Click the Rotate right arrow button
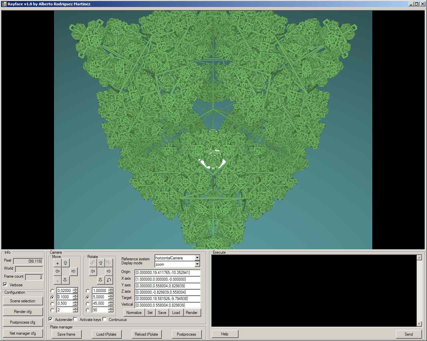Screen dimensions: 427x341 (x=109, y=271)
